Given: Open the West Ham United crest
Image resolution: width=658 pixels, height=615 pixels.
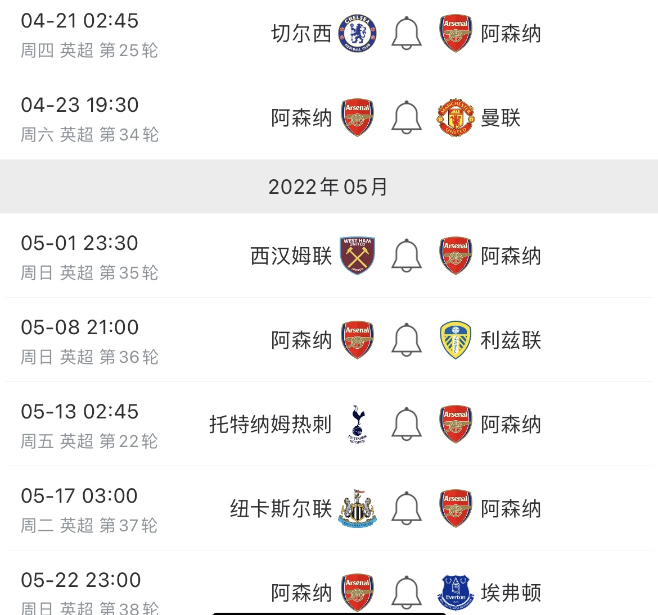Looking at the screenshot, I should 357,256.
